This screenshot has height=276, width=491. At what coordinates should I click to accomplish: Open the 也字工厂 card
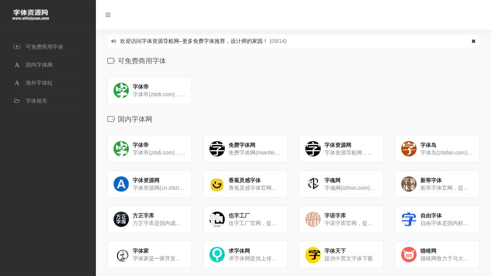[x=245, y=219]
